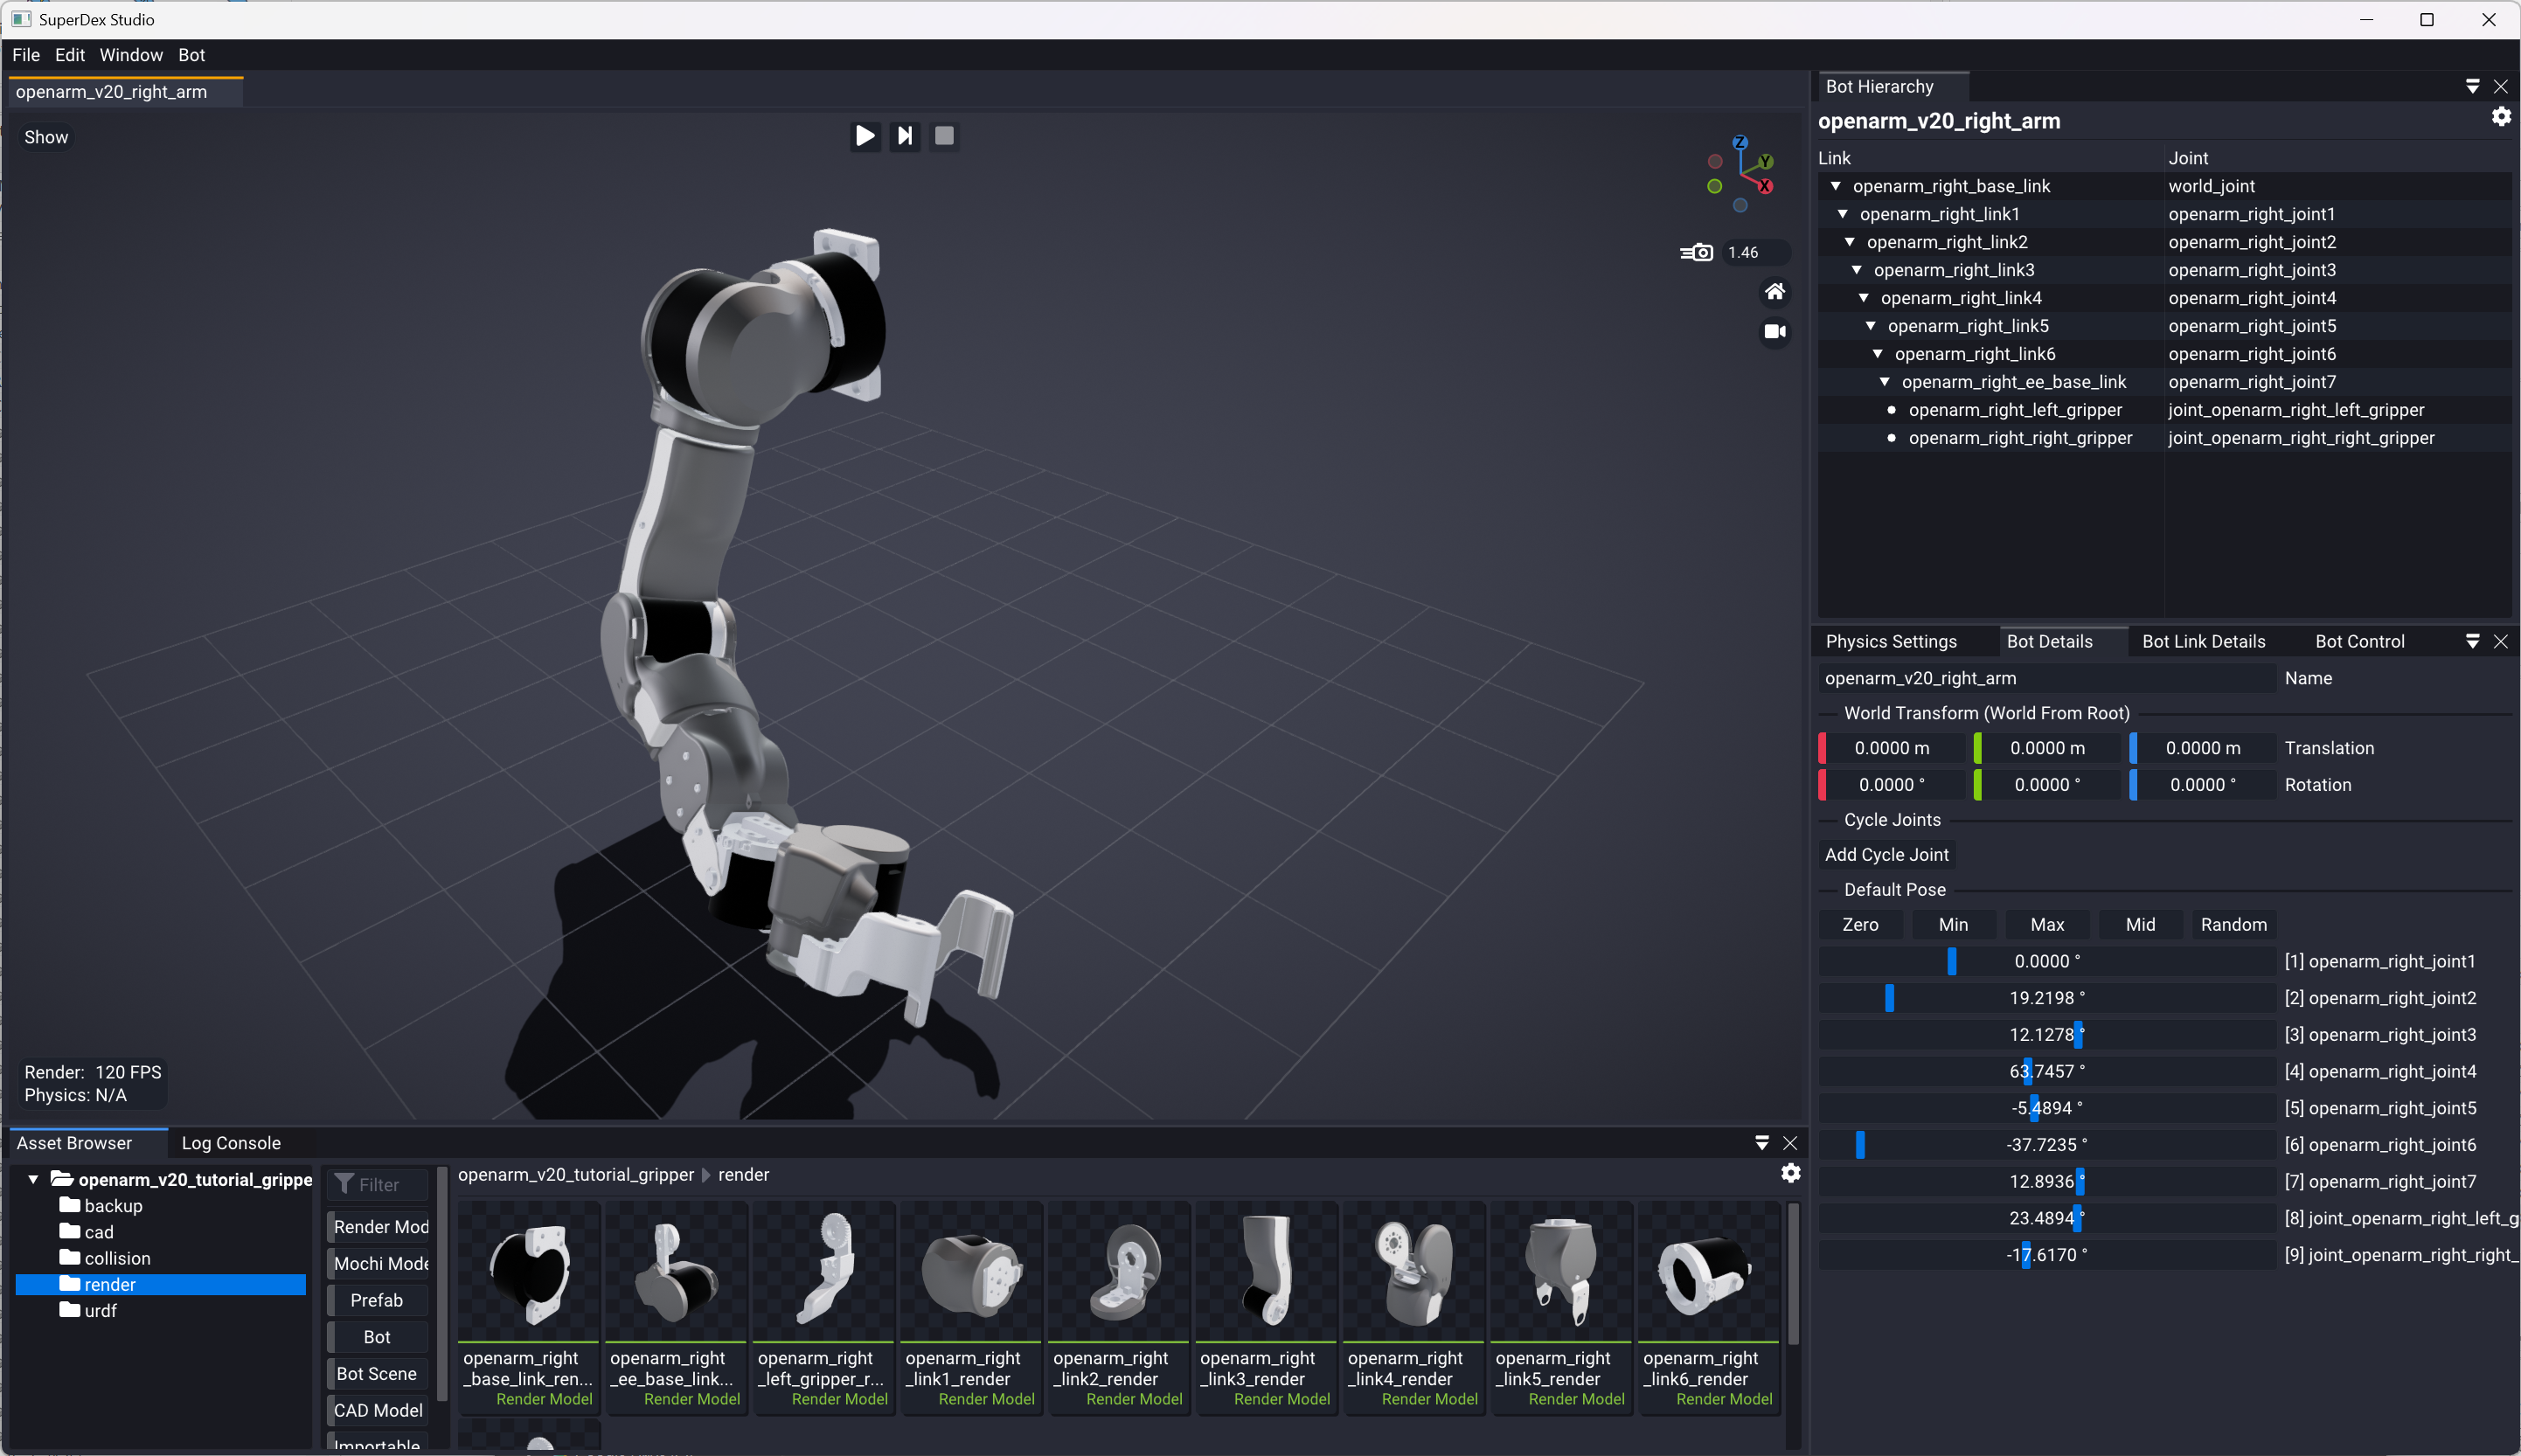Set default pose to Random
The height and width of the screenshot is (1456, 2521).
2233,925
